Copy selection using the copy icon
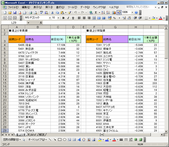This screenshot has width=169, height=147. 57,13
